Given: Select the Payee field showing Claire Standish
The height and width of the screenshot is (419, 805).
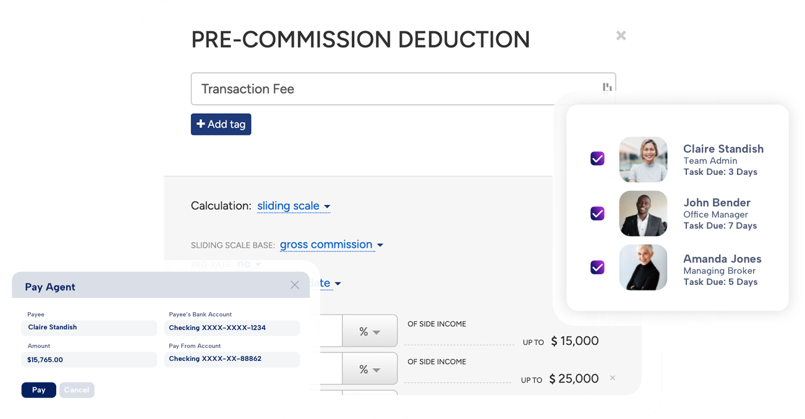Looking at the screenshot, I should 89,328.
